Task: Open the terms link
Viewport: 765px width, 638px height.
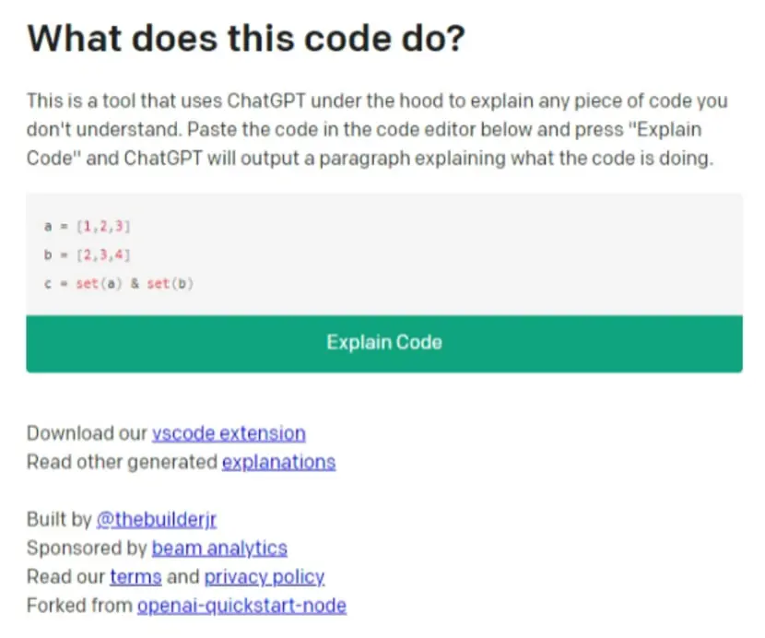Action: coord(135,577)
